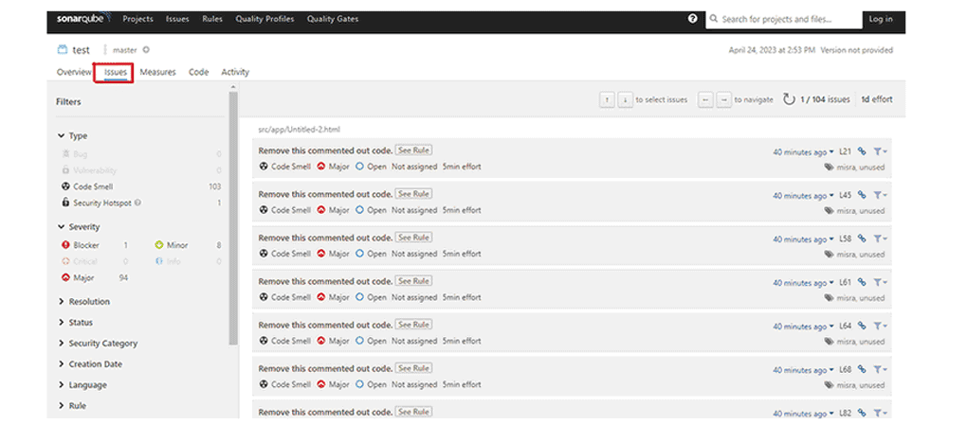Image resolution: width=967 pixels, height=424 pixels.
Task: Click the reload issues refresh icon
Action: click(x=788, y=99)
